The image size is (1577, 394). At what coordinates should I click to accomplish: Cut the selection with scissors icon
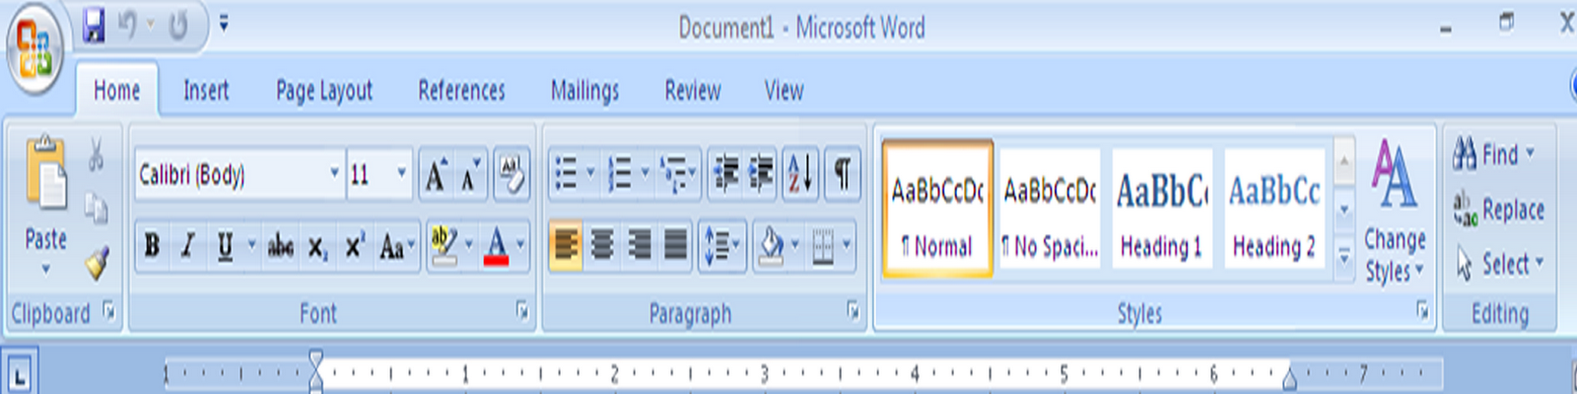pyautogui.click(x=96, y=155)
